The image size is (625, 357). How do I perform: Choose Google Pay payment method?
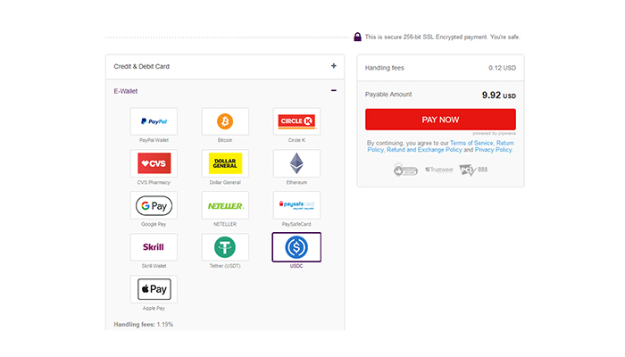click(154, 205)
